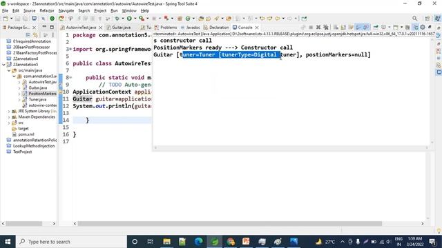Viewport: 442px width, 248px height.
Task: Open the Refactor menu
Action: tap(47, 11)
